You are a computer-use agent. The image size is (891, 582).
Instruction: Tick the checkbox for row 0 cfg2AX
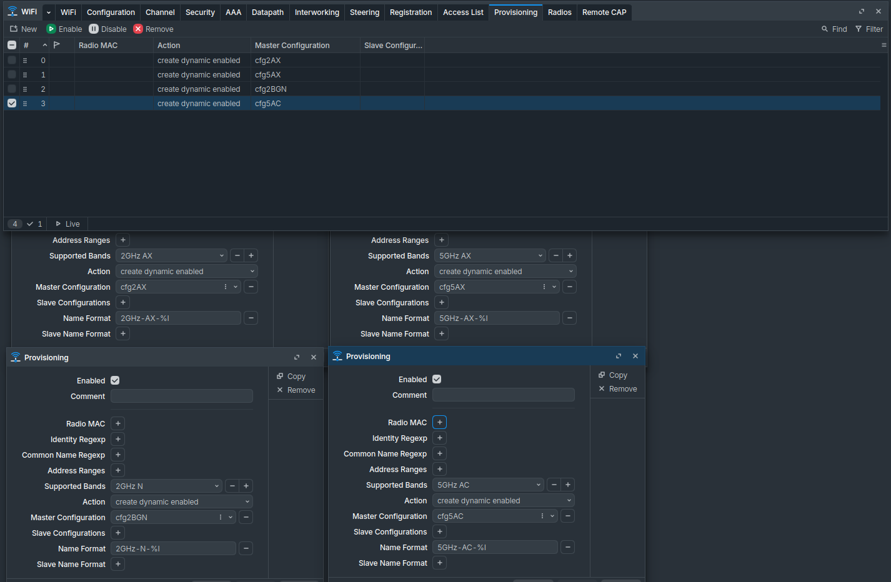click(x=12, y=61)
